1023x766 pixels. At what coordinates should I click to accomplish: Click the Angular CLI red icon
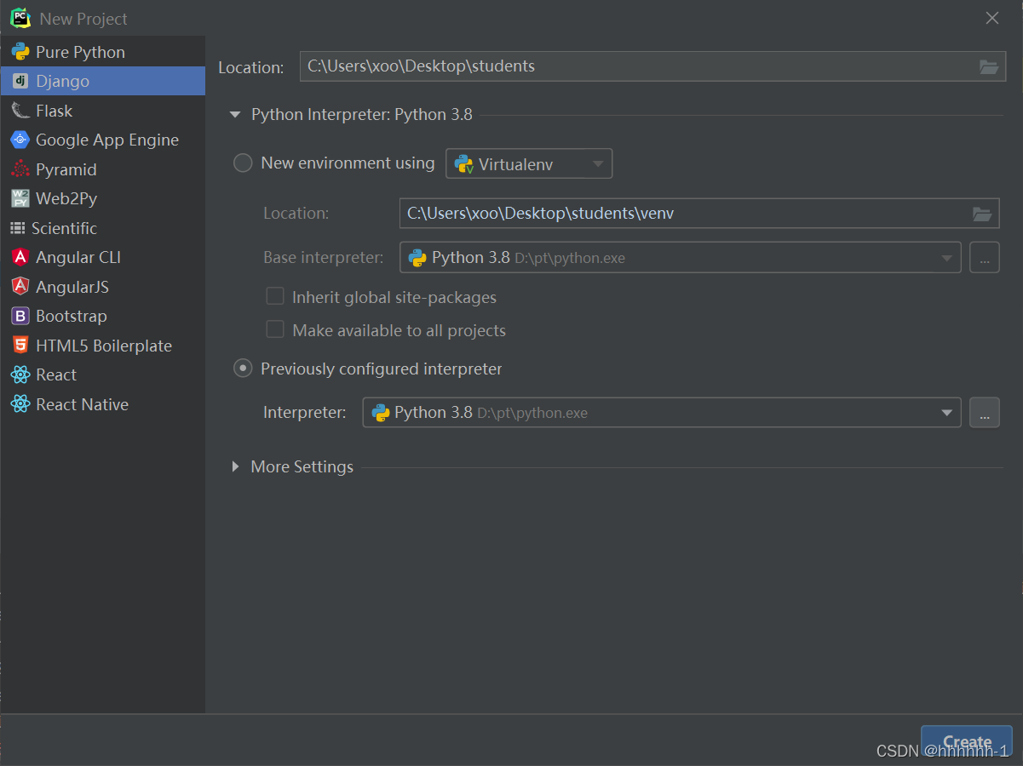click(x=20, y=257)
